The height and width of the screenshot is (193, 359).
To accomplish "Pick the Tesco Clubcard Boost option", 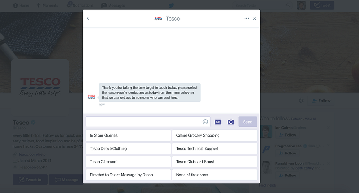I will (215, 162).
